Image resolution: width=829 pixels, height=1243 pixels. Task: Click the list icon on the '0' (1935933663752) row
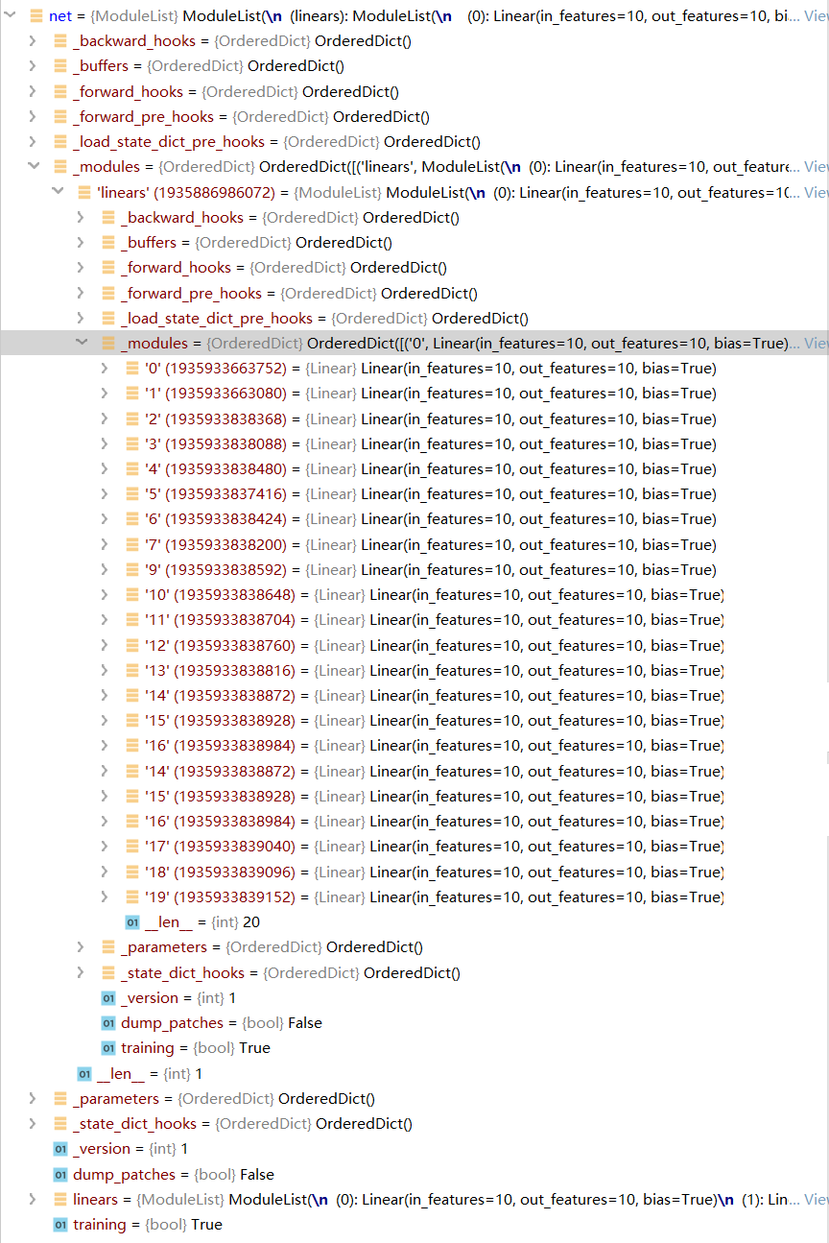tap(132, 369)
